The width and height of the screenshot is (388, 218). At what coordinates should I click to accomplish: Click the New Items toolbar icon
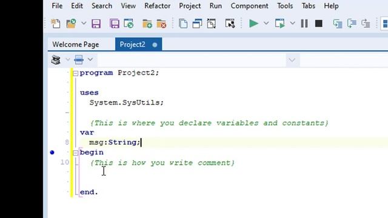[56, 24]
